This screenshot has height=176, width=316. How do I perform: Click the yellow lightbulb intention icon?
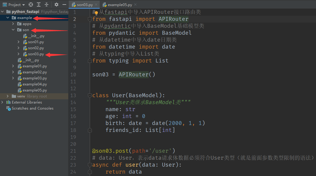pos(96,13)
